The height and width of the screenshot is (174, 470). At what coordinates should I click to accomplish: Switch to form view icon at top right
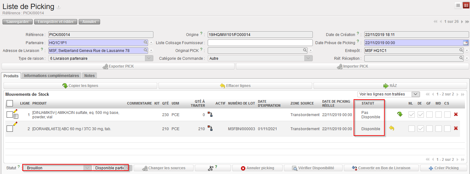click(466, 5)
